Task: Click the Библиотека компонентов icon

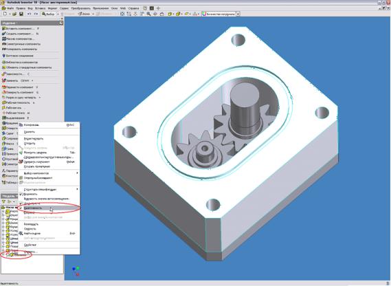Action: pos(3,62)
